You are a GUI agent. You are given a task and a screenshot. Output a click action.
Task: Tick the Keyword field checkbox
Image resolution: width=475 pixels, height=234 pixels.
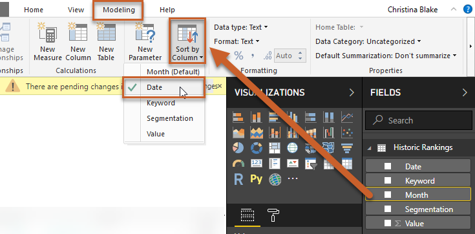coord(388,180)
